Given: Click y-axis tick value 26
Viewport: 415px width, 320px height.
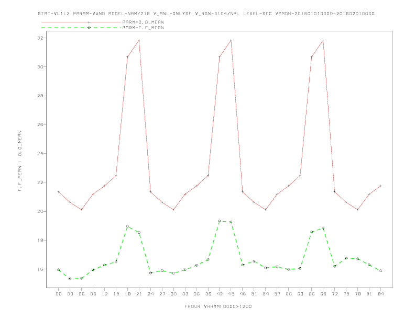Looking at the screenshot, I should pos(40,124).
